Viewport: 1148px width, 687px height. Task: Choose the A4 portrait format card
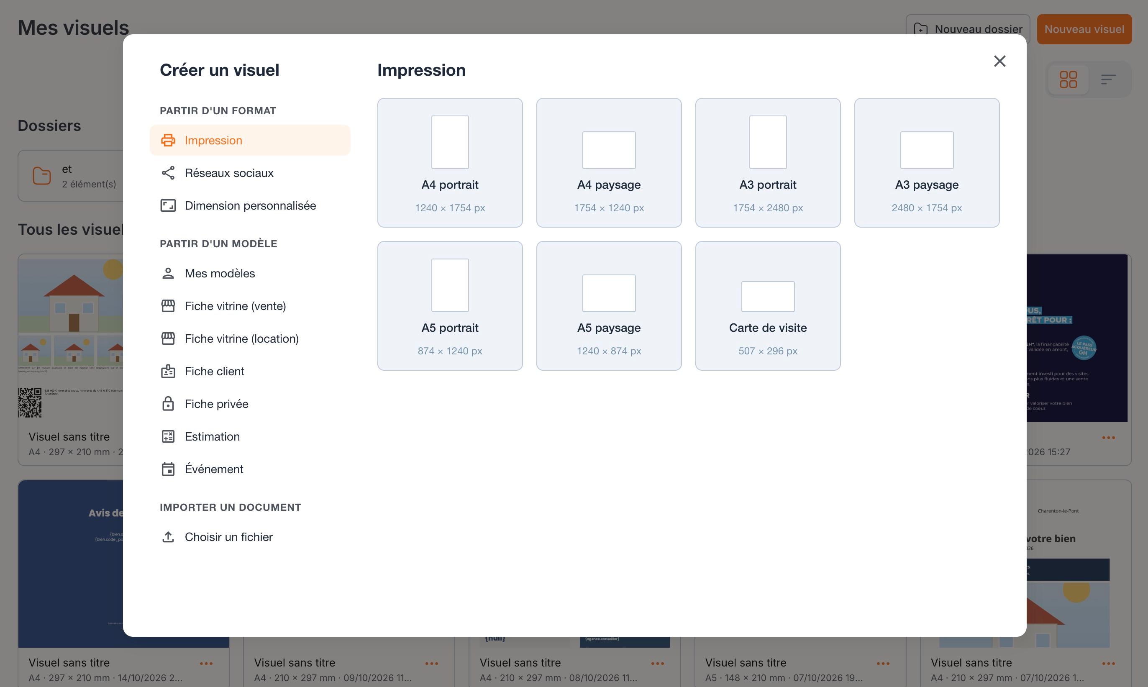click(450, 162)
